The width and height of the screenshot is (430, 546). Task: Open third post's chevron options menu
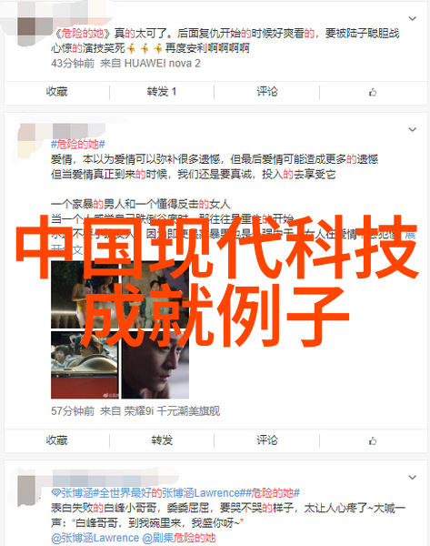pos(412,477)
